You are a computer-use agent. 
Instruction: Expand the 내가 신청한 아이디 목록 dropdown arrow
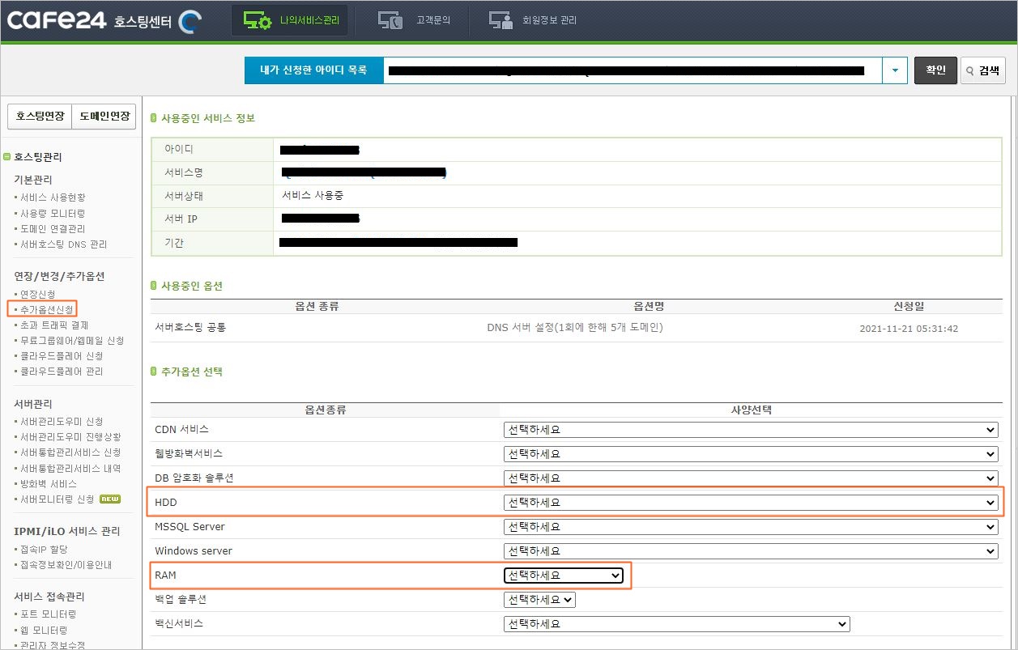(x=894, y=70)
